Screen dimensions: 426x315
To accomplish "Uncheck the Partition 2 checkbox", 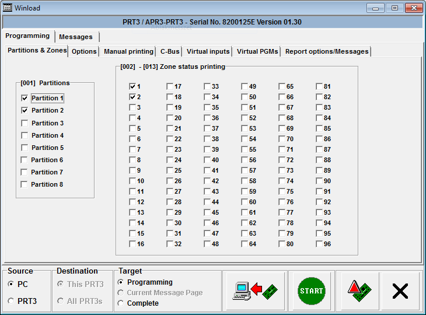I will tap(25, 110).
